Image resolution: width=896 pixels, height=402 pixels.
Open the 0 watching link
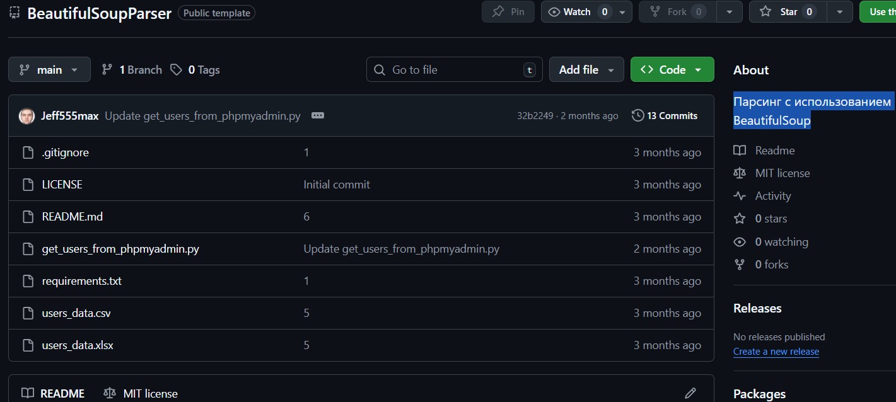(x=771, y=242)
